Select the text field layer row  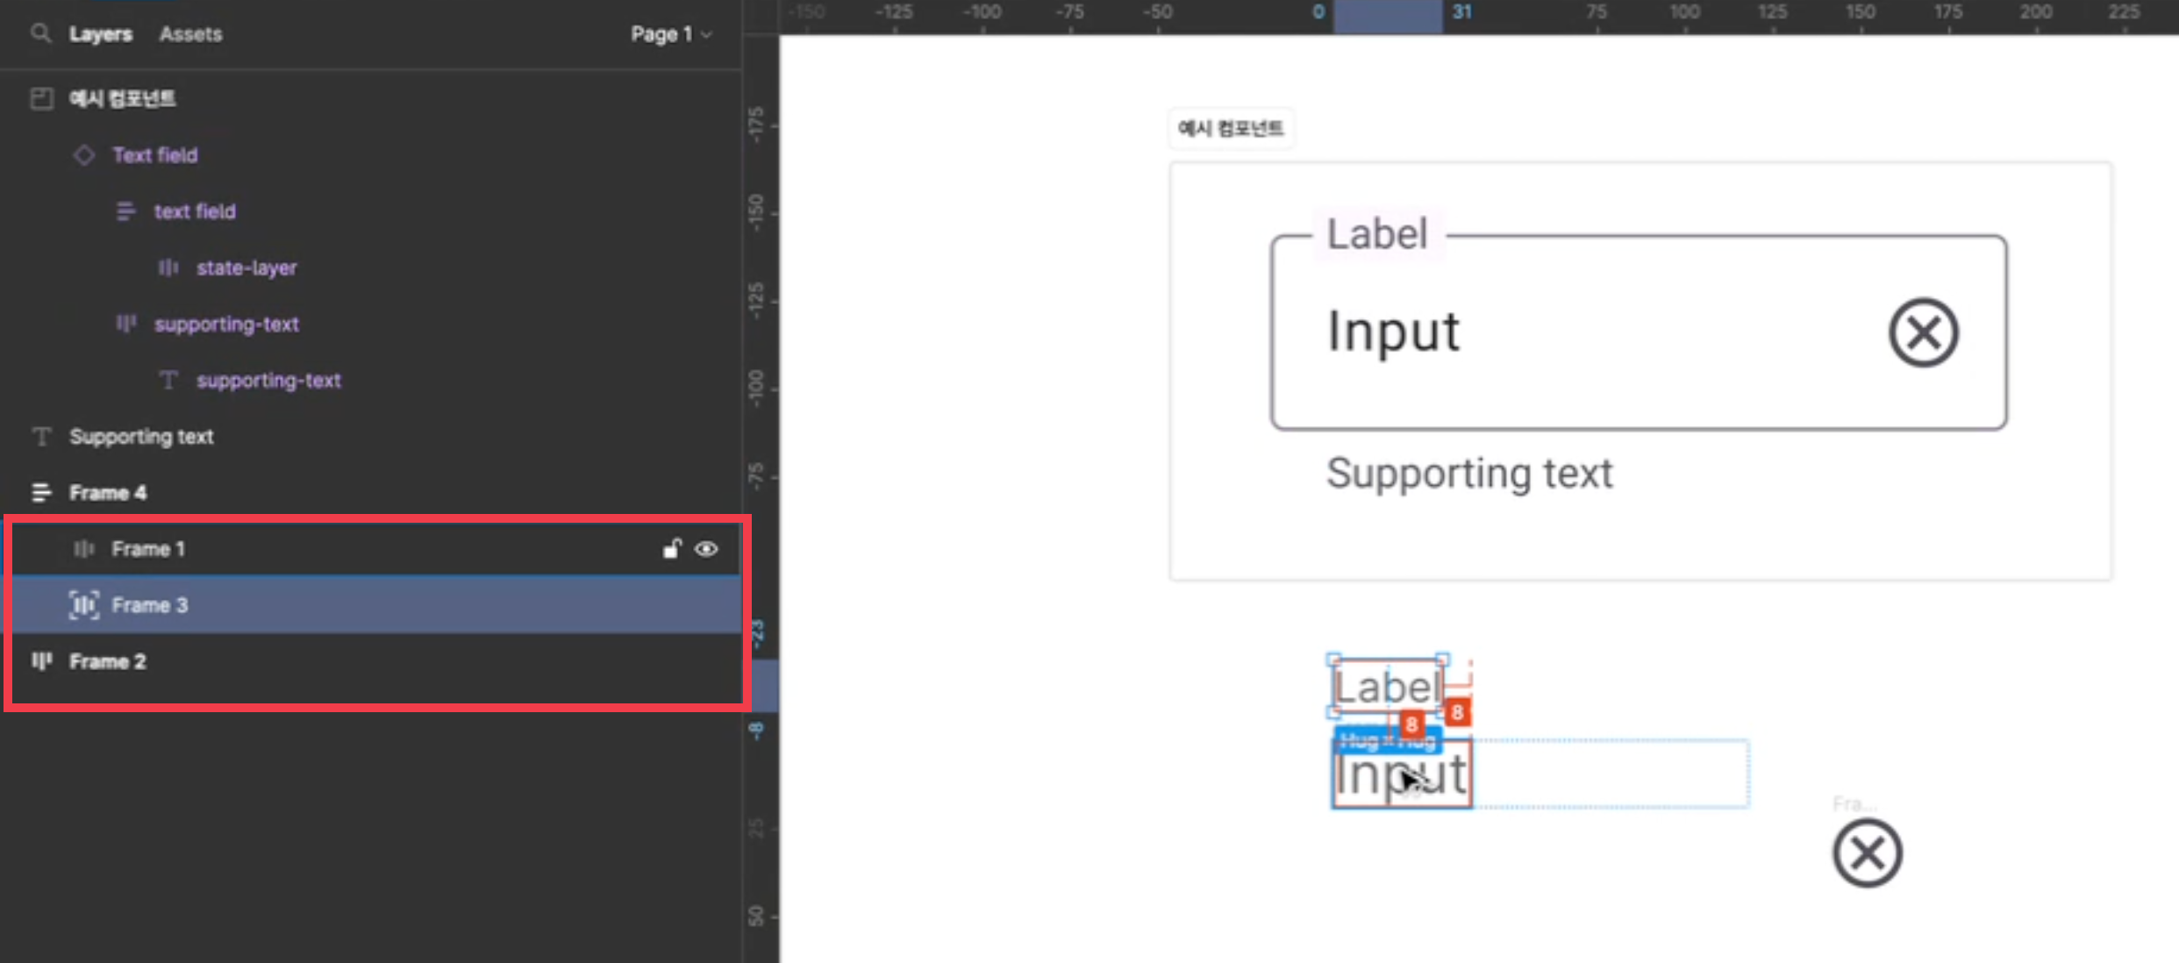pyautogui.click(x=195, y=211)
